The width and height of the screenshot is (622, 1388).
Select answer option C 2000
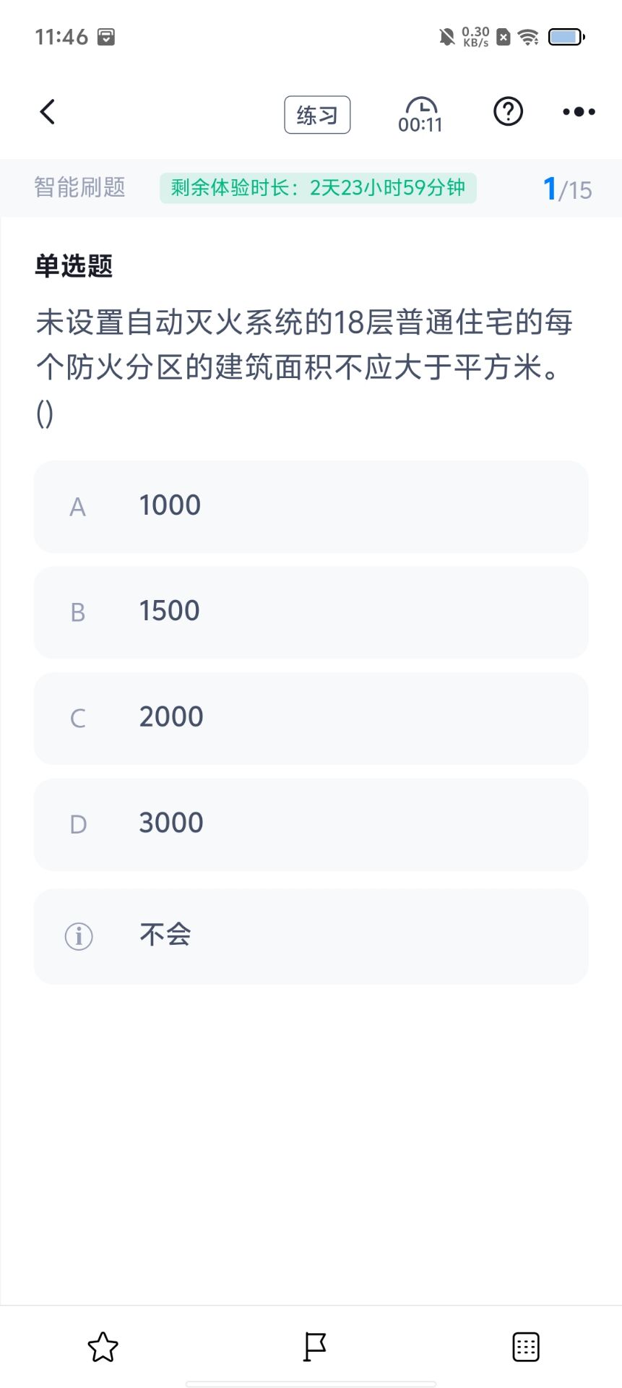(311, 719)
